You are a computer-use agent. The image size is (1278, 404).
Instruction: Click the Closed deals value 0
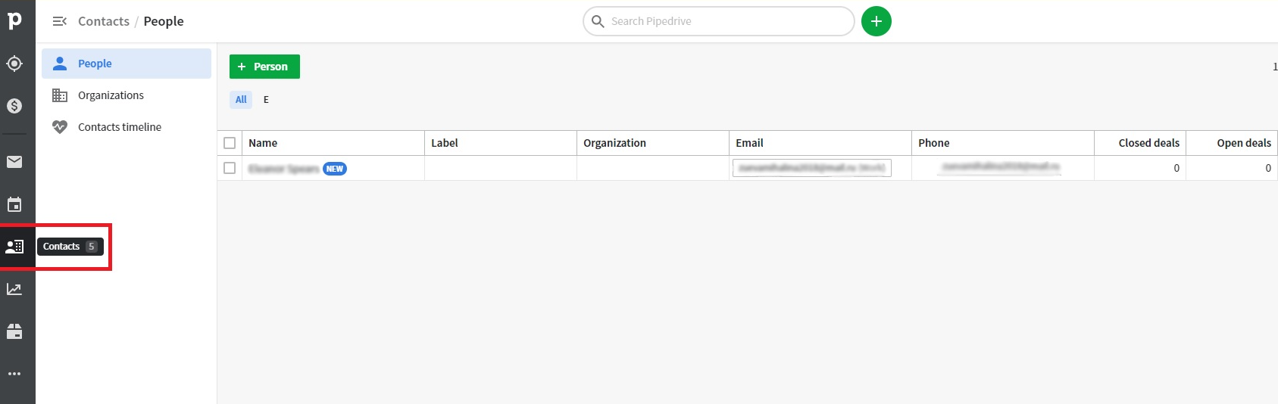click(x=1176, y=168)
